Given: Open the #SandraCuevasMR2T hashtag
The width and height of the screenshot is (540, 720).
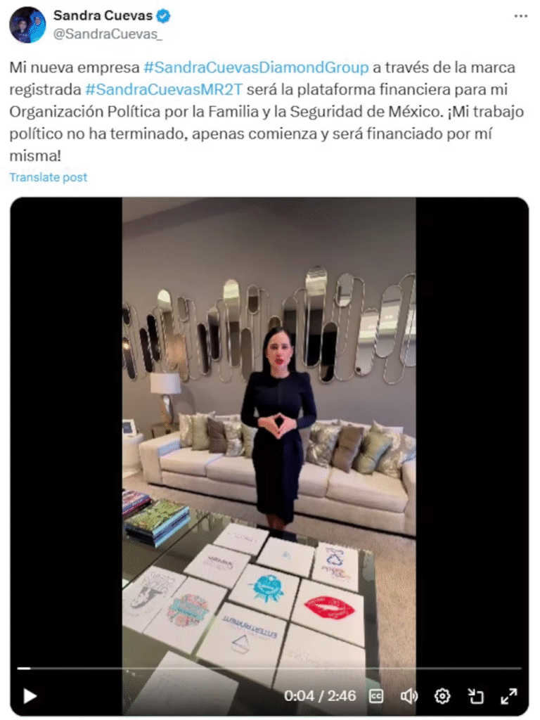Looking at the screenshot, I should click(x=164, y=89).
